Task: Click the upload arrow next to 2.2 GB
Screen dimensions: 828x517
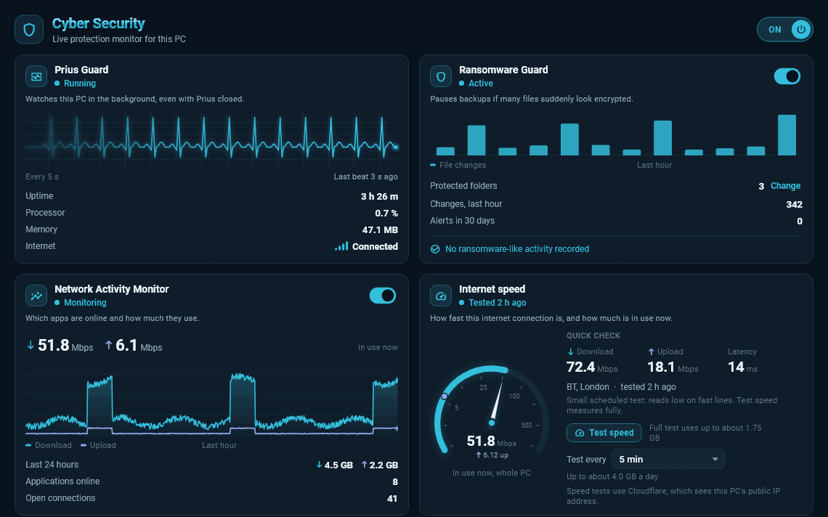Action: tap(365, 465)
